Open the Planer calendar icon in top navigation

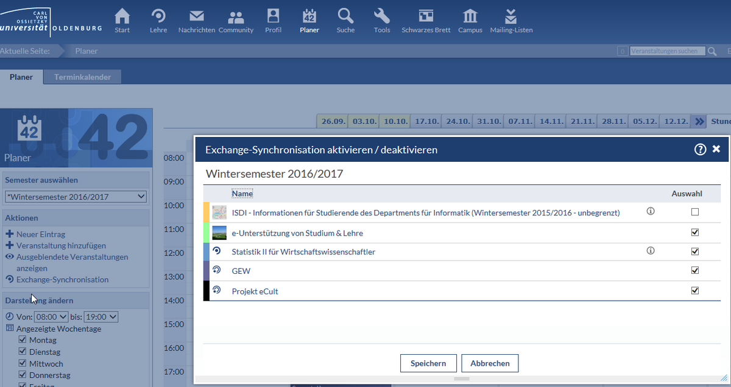coord(309,16)
